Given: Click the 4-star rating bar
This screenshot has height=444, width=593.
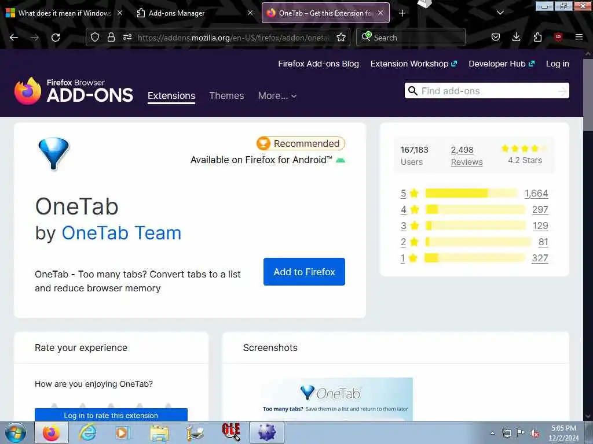Looking at the screenshot, I should click(475, 209).
